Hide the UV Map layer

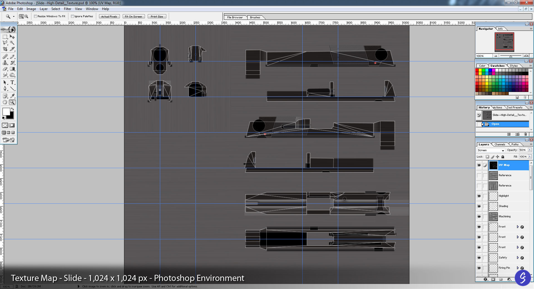[x=479, y=165]
